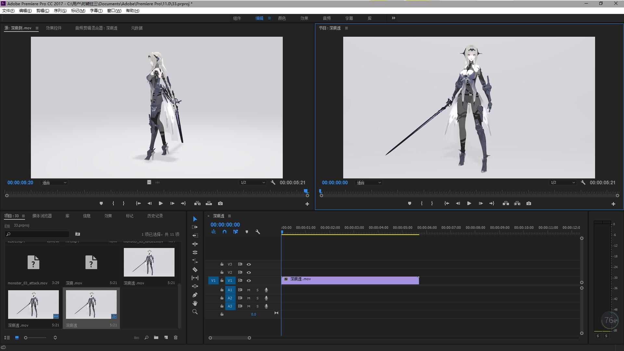Image resolution: width=624 pixels, height=351 pixels.
Task: Expand workspace overflow chevrons
Action: click(x=394, y=18)
